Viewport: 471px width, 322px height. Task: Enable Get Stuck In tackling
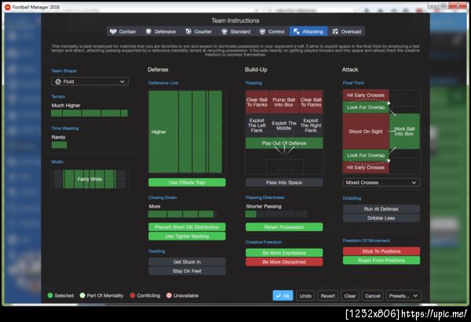[187, 262]
